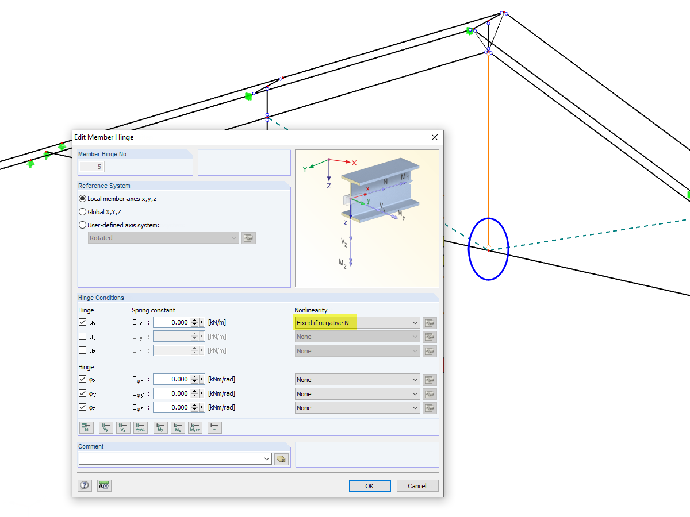Apply the Vy shear hinge preset
The height and width of the screenshot is (517, 690).
106,427
